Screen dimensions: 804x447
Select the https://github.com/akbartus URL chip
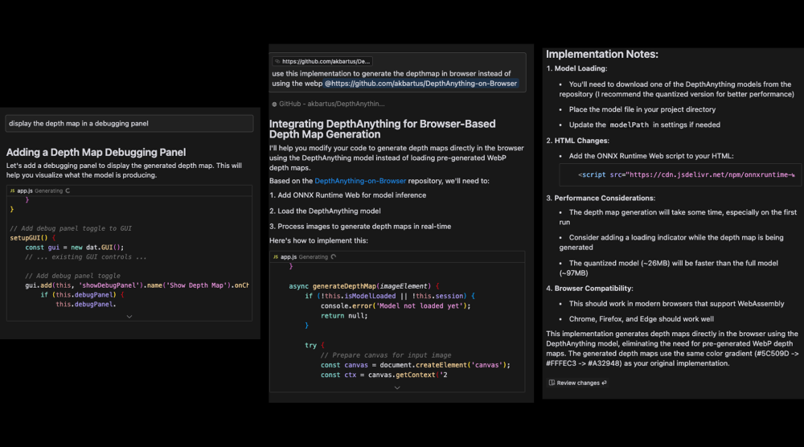(322, 61)
